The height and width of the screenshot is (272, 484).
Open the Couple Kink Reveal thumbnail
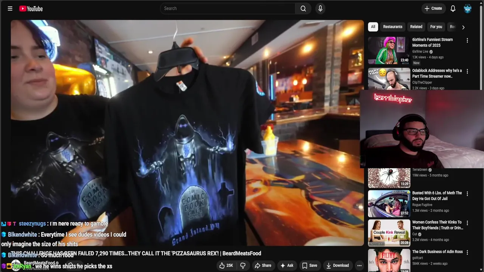pos(389,233)
